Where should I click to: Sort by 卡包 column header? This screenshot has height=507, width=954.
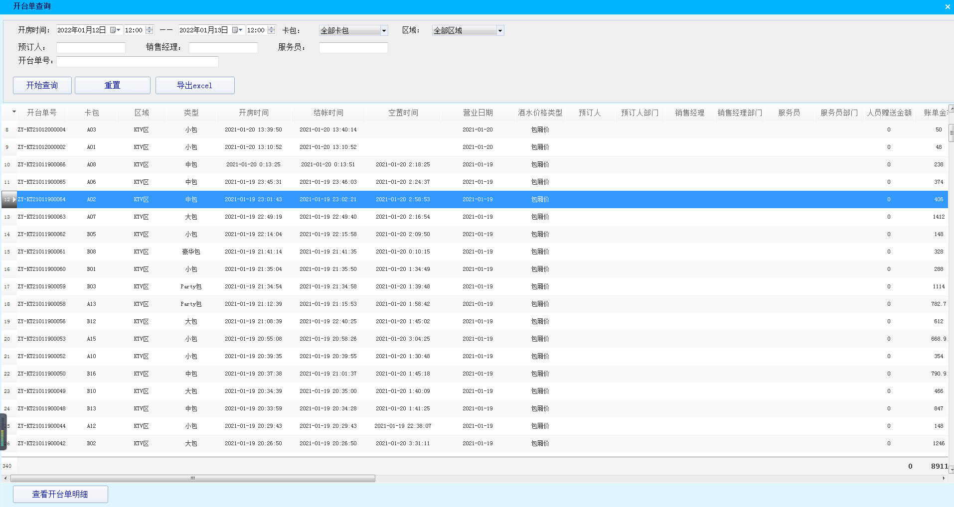[x=92, y=113]
